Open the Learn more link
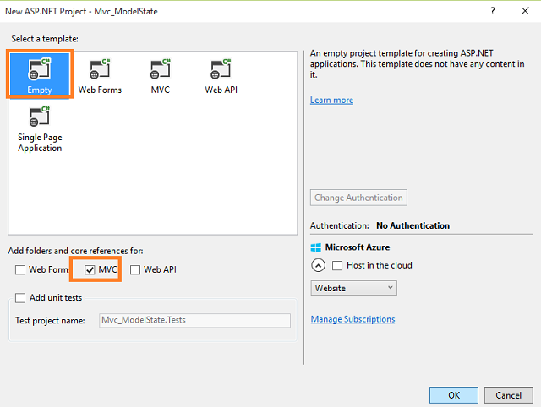This screenshot has height=407, width=541. point(331,100)
